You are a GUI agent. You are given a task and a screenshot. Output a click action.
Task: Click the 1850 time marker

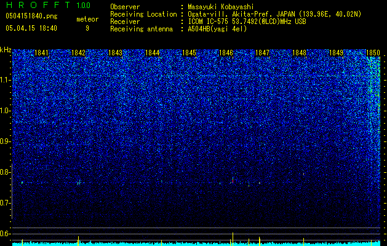pyautogui.click(x=373, y=53)
